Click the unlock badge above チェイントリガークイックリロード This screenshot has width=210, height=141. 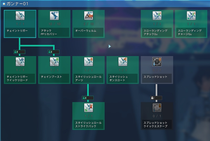(x=19, y=52)
